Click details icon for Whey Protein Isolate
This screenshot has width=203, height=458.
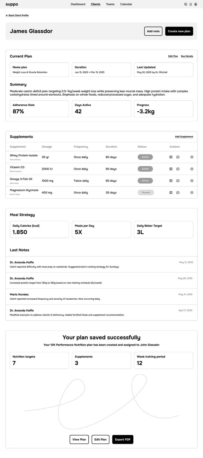click(x=171, y=157)
